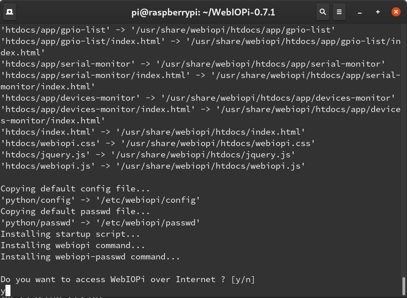Image resolution: width=407 pixels, height=298 pixels.
Task: Click the pi@raspberrypi window title
Action: pyautogui.click(x=203, y=12)
